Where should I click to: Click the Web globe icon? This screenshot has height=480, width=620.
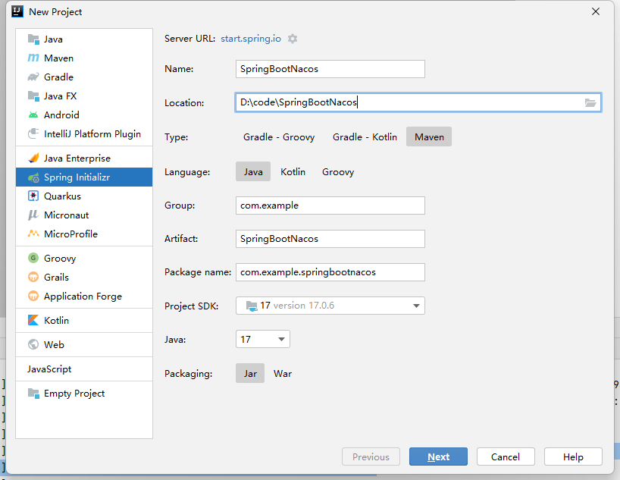pos(33,345)
